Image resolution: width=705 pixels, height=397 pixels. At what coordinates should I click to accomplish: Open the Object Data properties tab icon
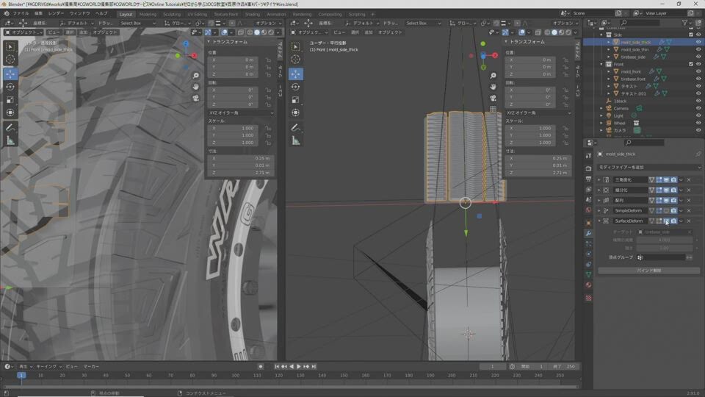coord(588,275)
